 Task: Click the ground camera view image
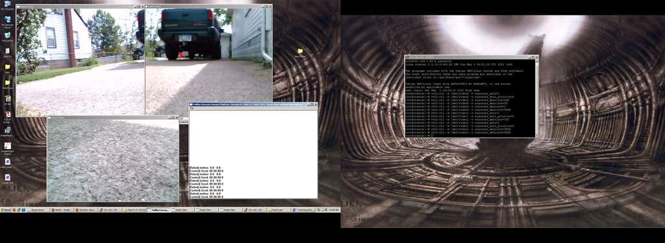pos(113,161)
